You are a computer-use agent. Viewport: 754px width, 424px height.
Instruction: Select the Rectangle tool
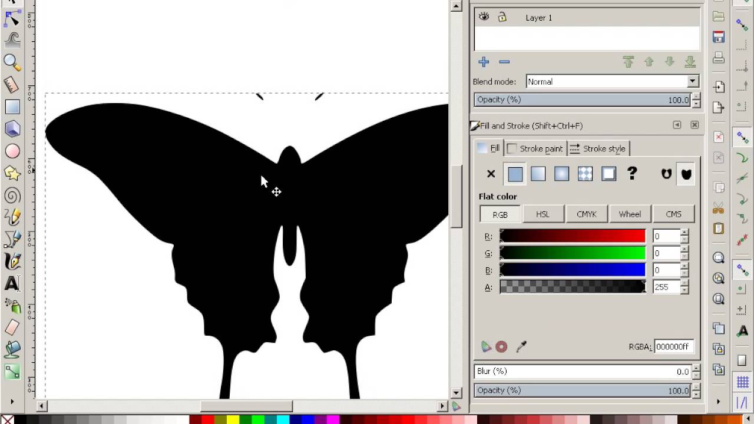(12, 107)
